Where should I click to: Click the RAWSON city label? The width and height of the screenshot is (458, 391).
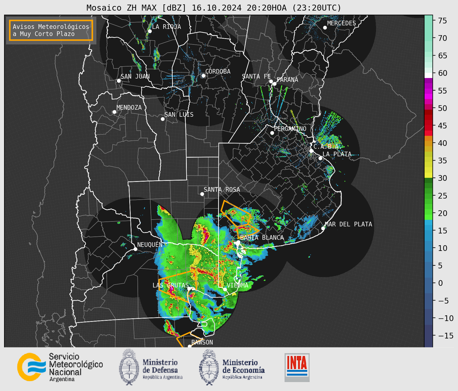click(x=202, y=342)
